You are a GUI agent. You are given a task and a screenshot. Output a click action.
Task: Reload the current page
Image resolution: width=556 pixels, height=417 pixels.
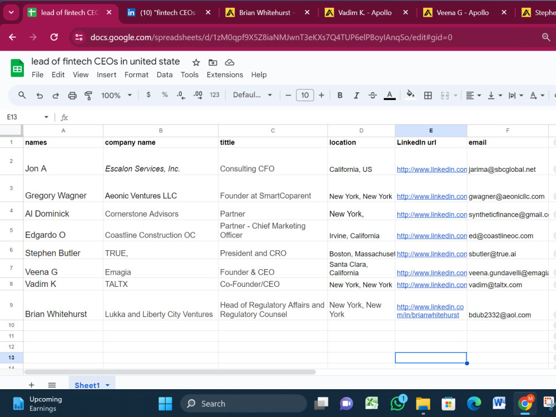coord(54,37)
